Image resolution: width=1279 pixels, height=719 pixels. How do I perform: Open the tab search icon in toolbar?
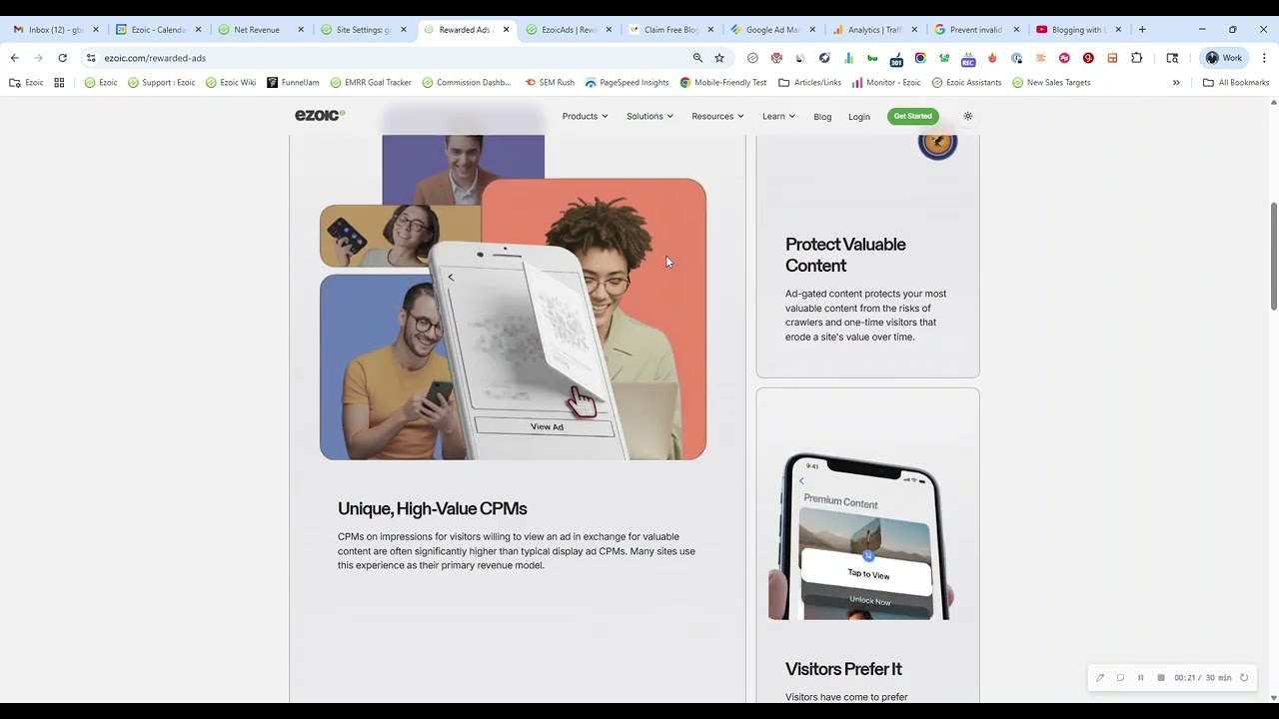click(1172, 58)
